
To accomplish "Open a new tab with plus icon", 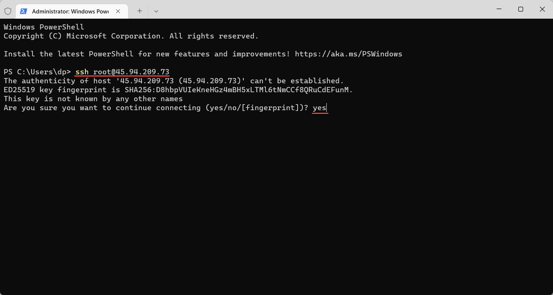I will (x=140, y=11).
